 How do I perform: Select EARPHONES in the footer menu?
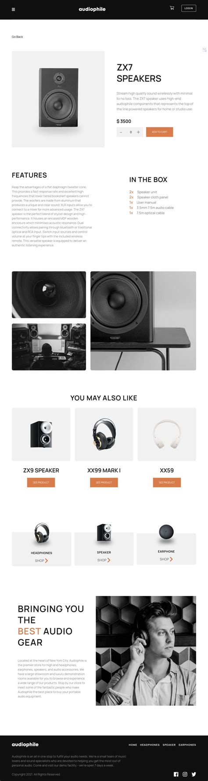pyautogui.click(x=187, y=745)
